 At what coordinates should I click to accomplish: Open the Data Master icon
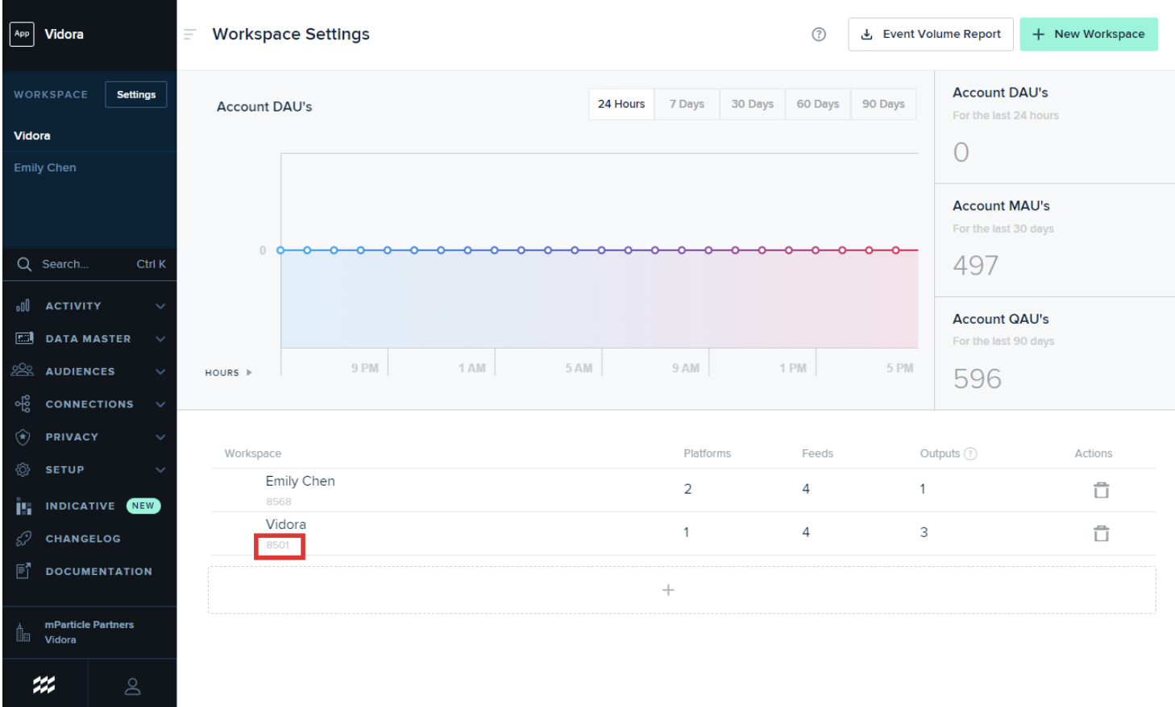click(x=24, y=338)
